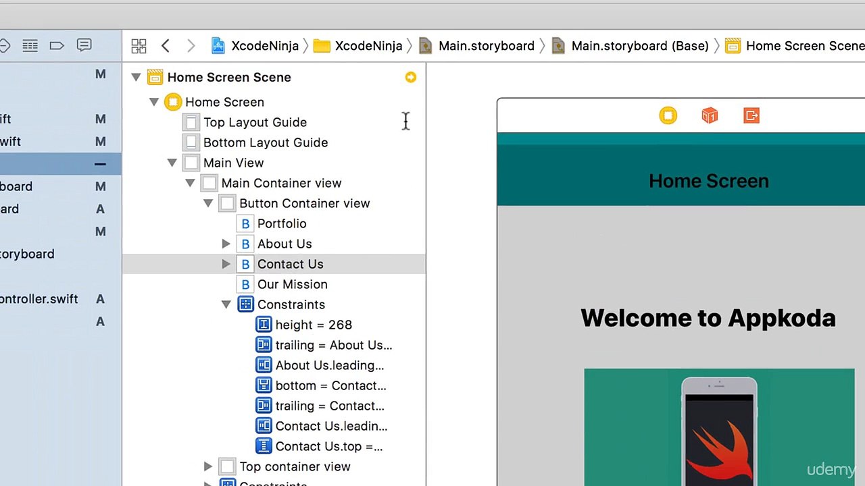Collapse the Main Container view triangle
The height and width of the screenshot is (486, 865).
pyautogui.click(x=191, y=183)
